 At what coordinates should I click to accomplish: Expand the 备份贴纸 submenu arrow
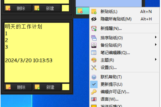(156, 45)
